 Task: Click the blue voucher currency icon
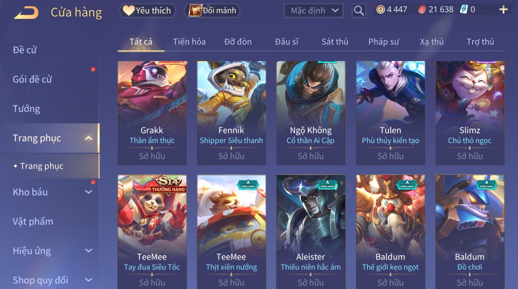pos(464,10)
